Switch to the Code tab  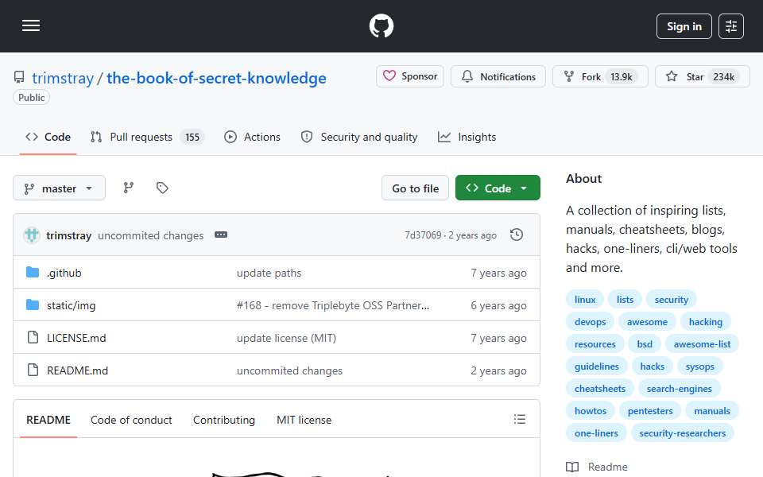[48, 138]
